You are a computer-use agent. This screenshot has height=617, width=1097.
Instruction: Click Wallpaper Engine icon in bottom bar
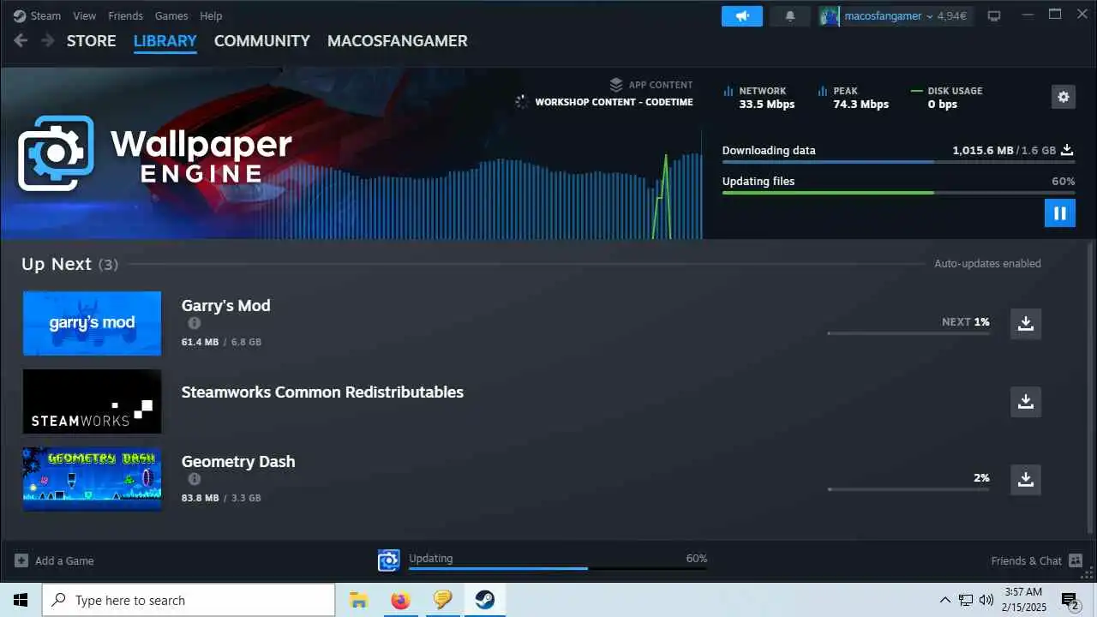pyautogui.click(x=389, y=560)
